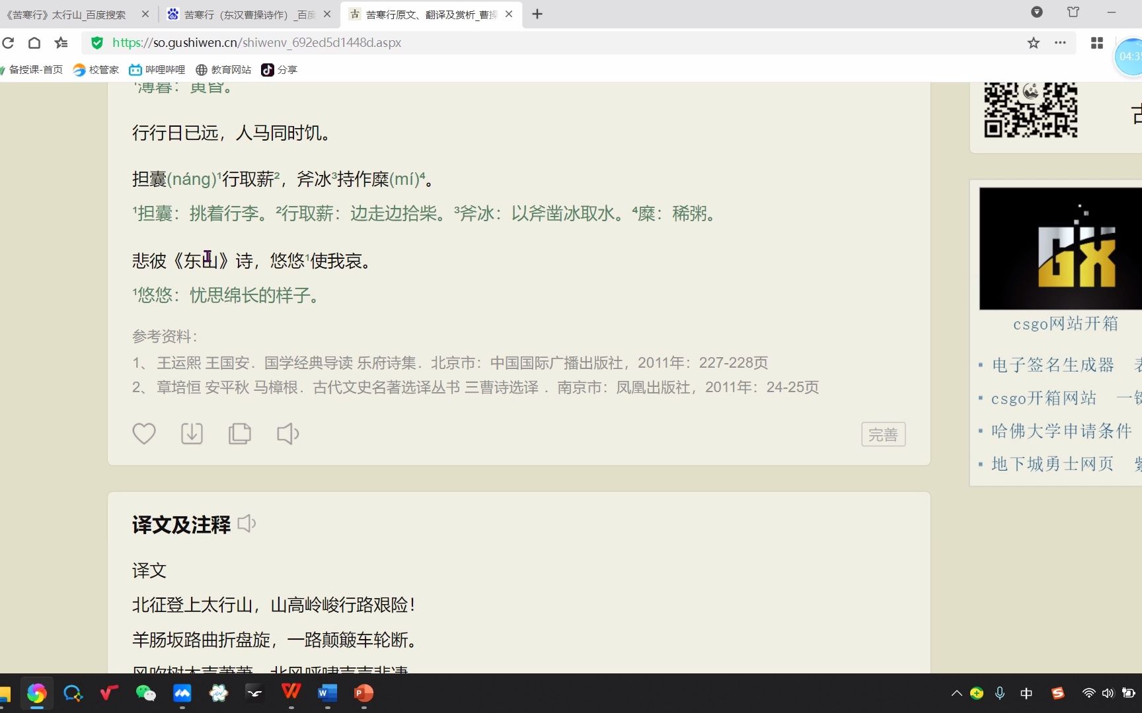The width and height of the screenshot is (1142, 713).
Task: Open the red checkmark app in taskbar
Action: pyautogui.click(x=109, y=693)
